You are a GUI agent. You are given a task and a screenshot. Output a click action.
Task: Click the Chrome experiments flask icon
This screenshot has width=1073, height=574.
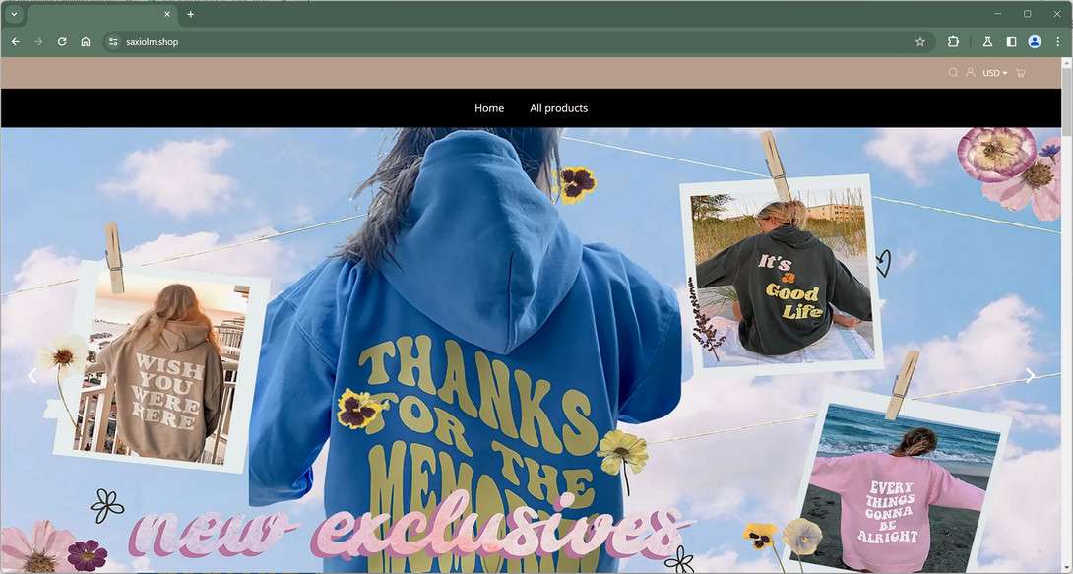click(x=987, y=41)
